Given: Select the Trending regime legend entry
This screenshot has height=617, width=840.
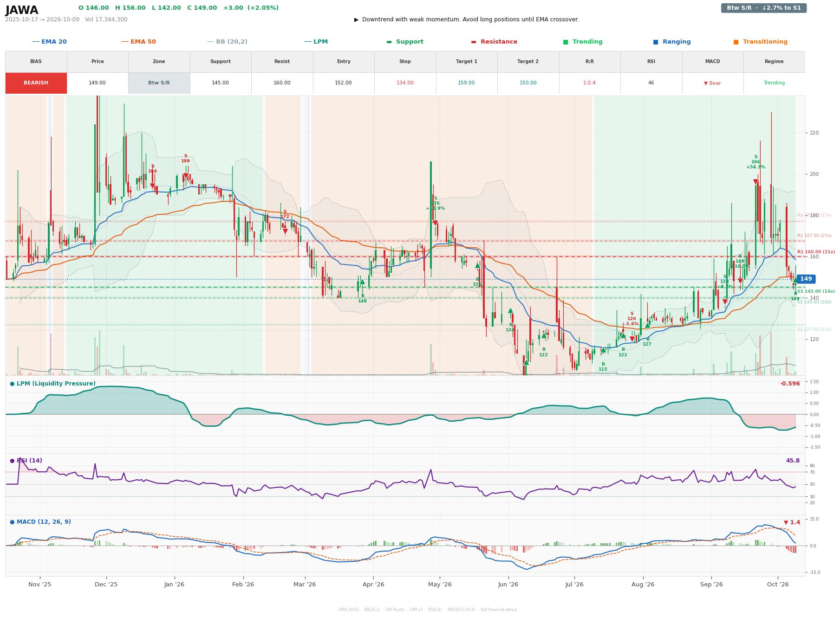Looking at the screenshot, I should tap(583, 42).
